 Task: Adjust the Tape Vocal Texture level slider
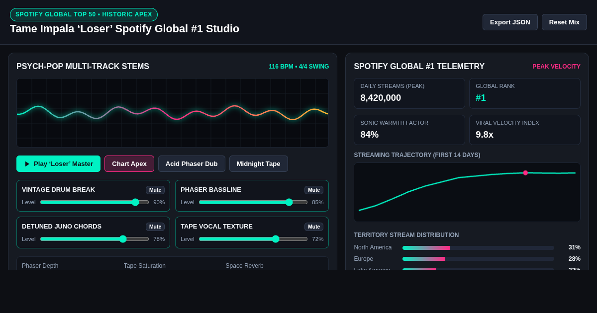point(253,239)
